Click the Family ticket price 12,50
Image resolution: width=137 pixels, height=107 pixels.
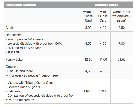point(88,60)
